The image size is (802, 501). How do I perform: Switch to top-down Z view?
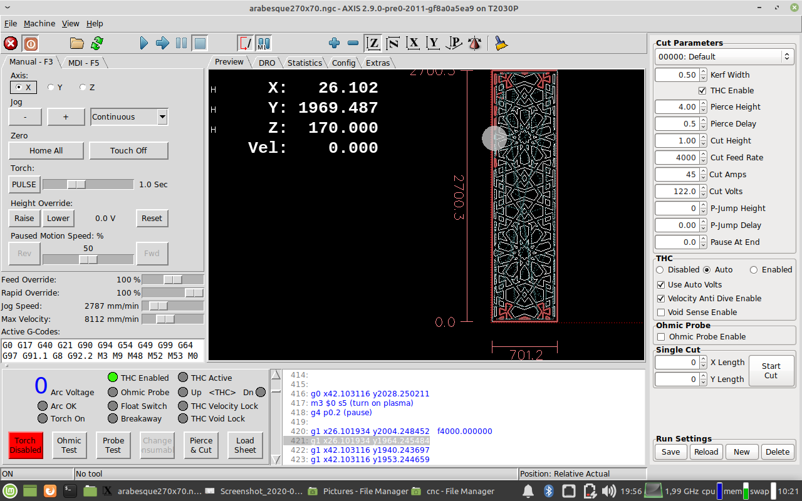tap(373, 43)
